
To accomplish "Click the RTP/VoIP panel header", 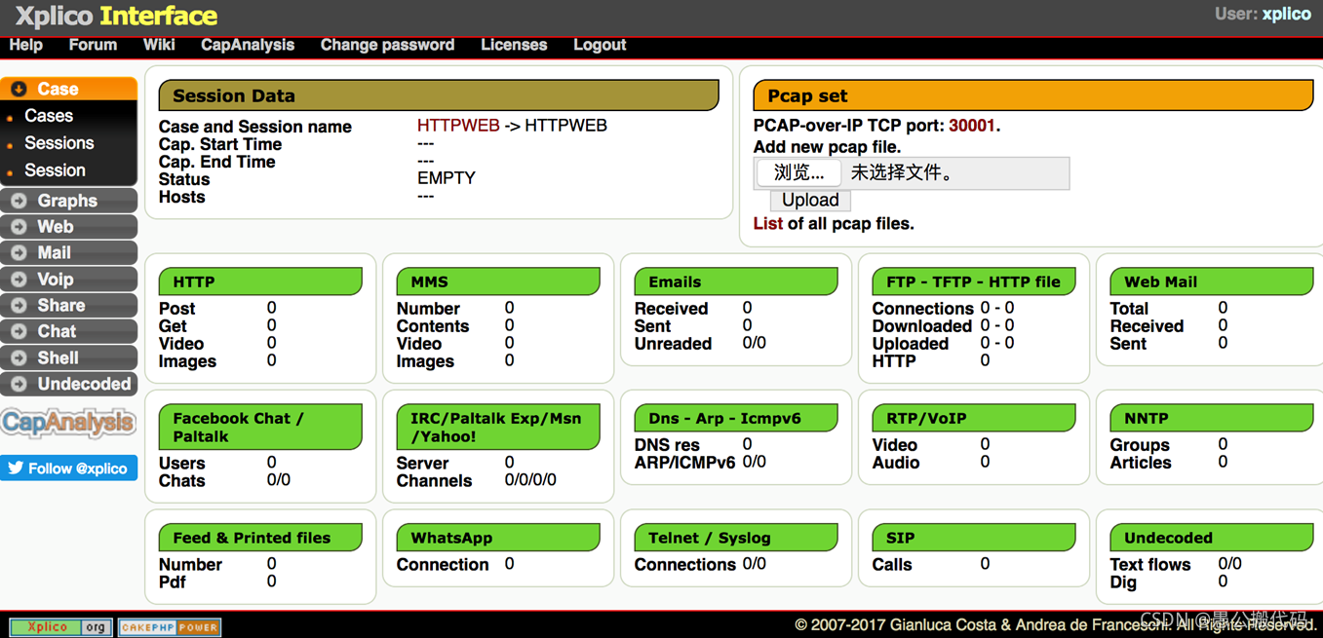I will [974, 418].
